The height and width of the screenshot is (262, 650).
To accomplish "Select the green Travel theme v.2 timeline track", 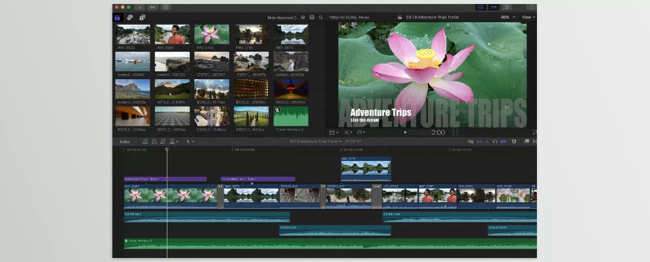I will coord(330,244).
